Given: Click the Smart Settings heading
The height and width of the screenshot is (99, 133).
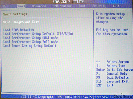Looking at the screenshot, I should pyautogui.click(x=15, y=14).
